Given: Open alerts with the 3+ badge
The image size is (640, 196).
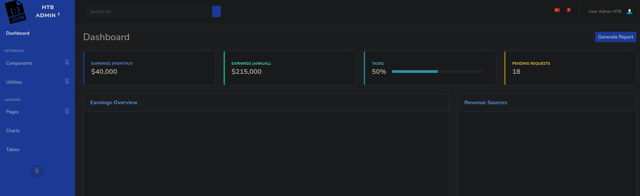Looking at the screenshot, I should tap(557, 10).
